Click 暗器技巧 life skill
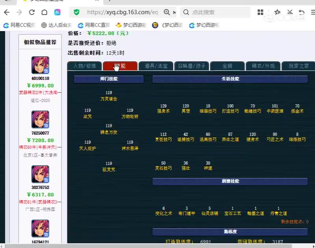The image size is (315, 248). pyautogui.click(x=208, y=111)
